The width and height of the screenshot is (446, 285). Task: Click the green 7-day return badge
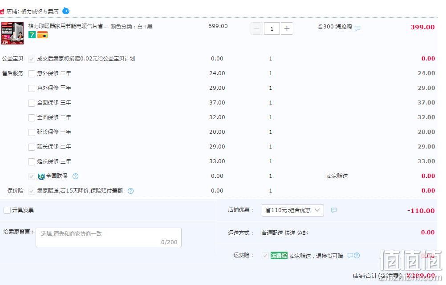pyautogui.click(x=32, y=35)
